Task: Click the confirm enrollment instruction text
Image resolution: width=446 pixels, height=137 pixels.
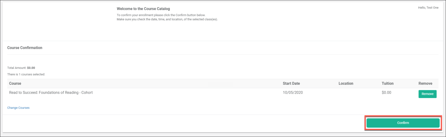Action: point(161,15)
